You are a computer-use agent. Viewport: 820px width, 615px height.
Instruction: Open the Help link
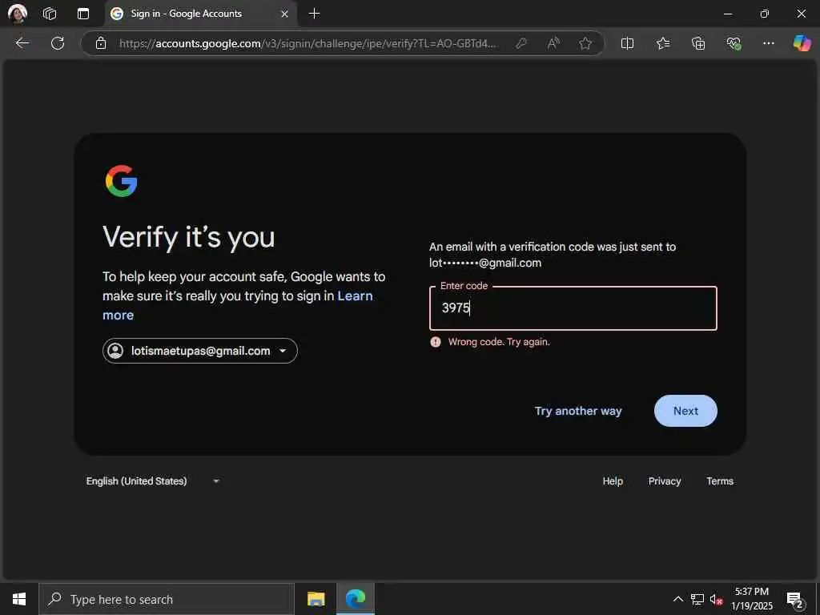point(613,481)
